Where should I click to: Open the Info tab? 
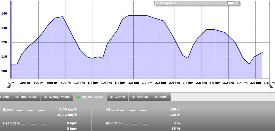click(x=6, y=97)
